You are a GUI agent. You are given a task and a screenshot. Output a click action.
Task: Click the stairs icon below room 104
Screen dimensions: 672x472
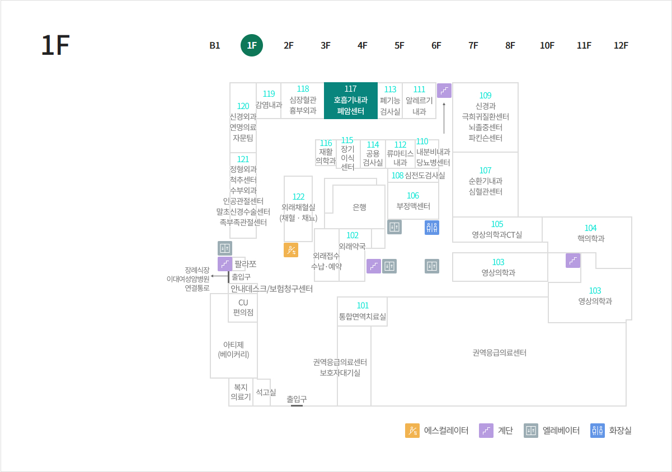(x=573, y=261)
